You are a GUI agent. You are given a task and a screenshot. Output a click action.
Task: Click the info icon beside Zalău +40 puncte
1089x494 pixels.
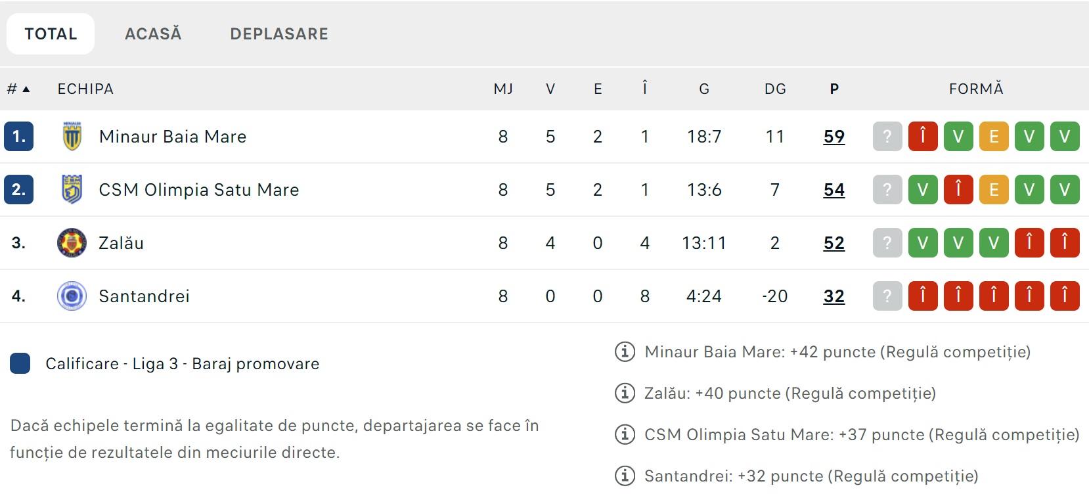[625, 393]
